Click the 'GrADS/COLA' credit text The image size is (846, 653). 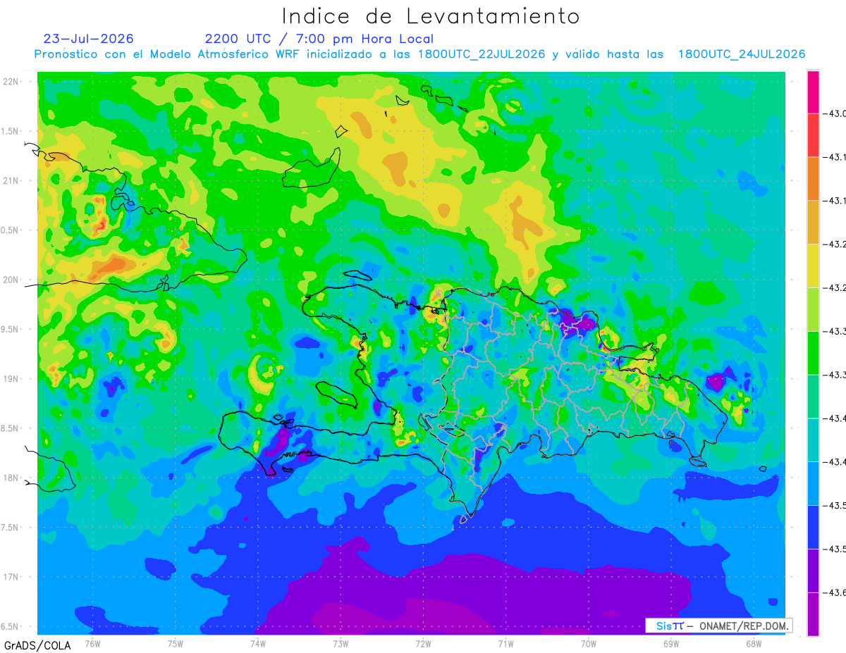pyautogui.click(x=37, y=645)
